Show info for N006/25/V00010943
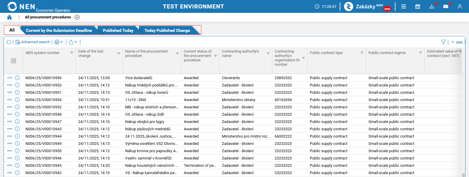The image size is (469, 177). (x=17, y=129)
